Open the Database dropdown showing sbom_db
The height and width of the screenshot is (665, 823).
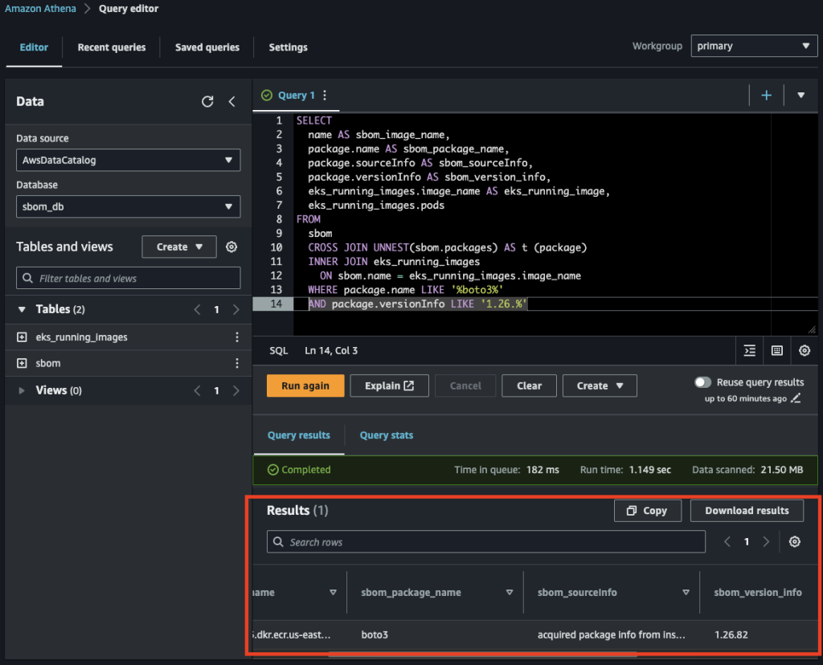[x=128, y=206]
